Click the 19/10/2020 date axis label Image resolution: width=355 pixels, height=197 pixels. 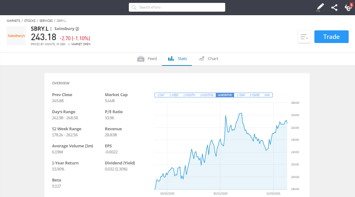[167, 194]
